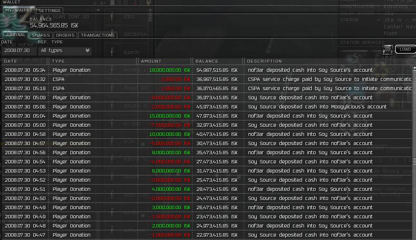Open the All types ref type dropdown
Screen dimensions: 416x240
pos(65,50)
